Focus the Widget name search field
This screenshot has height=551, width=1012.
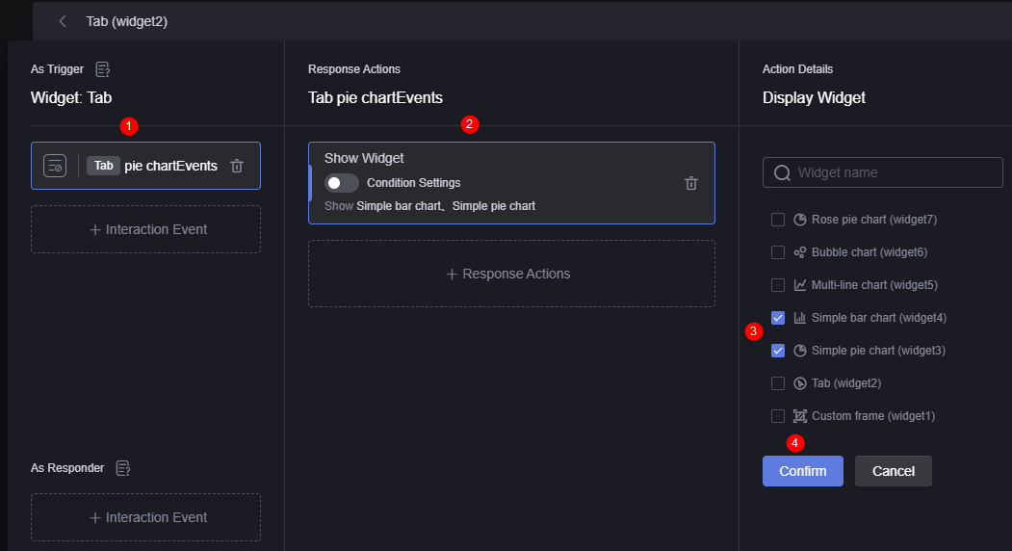[882, 172]
